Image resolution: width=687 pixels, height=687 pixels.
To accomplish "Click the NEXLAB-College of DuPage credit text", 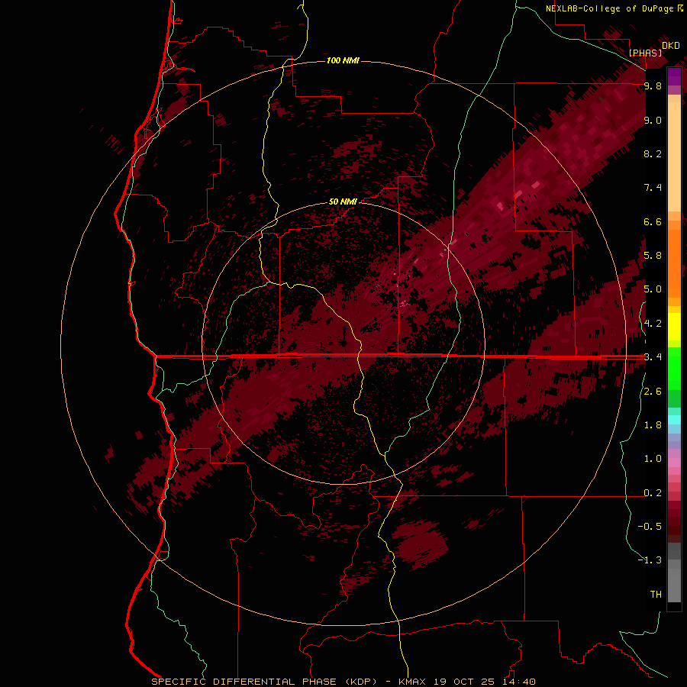I will [609, 8].
